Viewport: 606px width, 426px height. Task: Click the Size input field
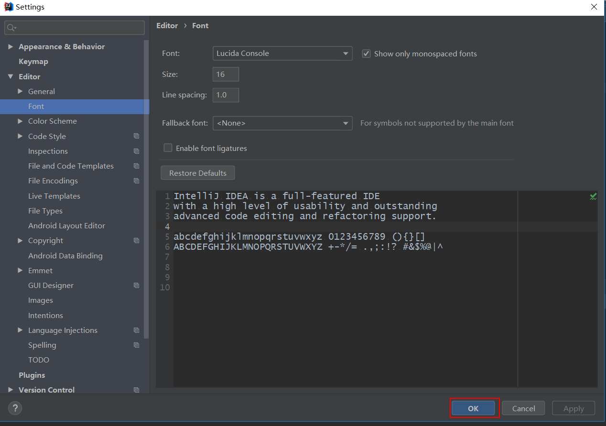click(x=226, y=75)
